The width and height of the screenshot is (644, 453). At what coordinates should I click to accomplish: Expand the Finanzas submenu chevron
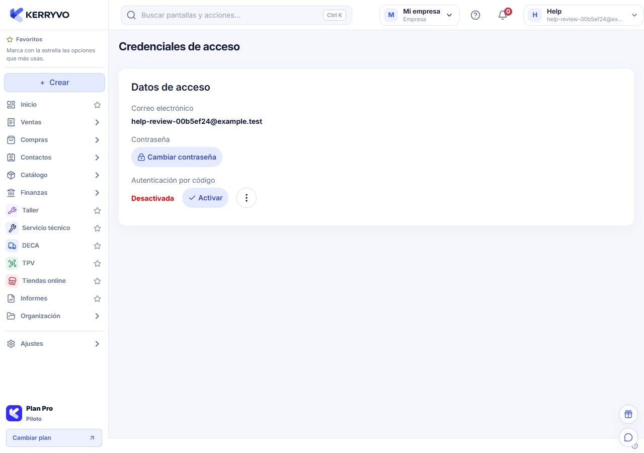pos(97,193)
